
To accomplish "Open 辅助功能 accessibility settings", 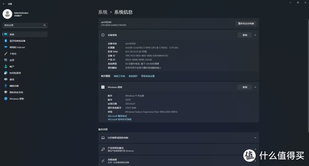I will [x=14, y=86].
